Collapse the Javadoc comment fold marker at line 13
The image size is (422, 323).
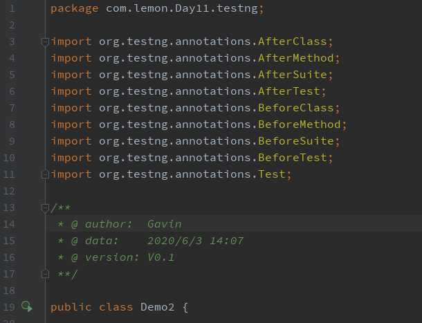click(x=45, y=207)
